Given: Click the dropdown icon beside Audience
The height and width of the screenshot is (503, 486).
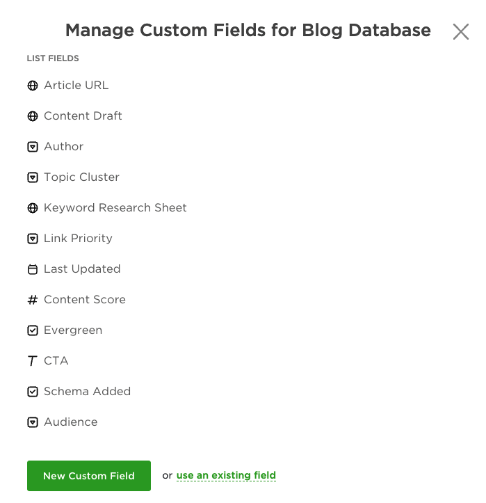Looking at the screenshot, I should pyautogui.click(x=32, y=422).
